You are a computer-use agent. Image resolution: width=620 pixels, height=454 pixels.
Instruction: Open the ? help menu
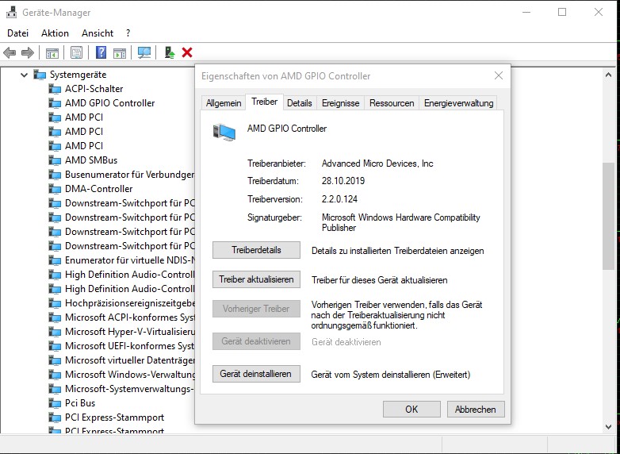[128, 33]
